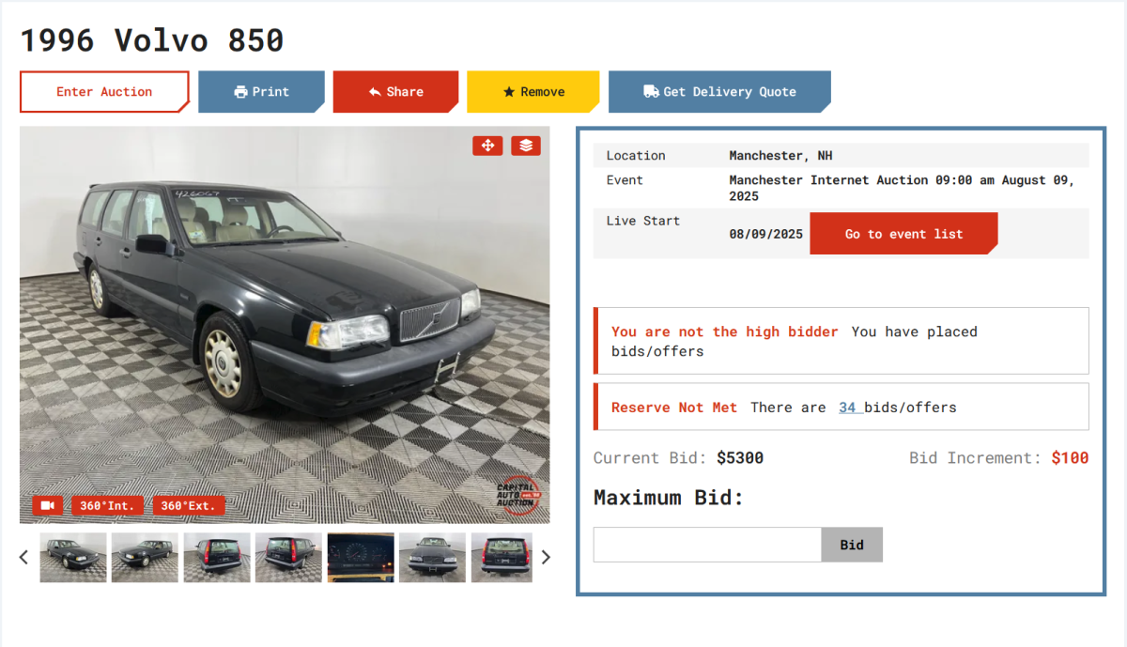Click the Print button with printer icon
The height and width of the screenshot is (647, 1127).
point(262,92)
